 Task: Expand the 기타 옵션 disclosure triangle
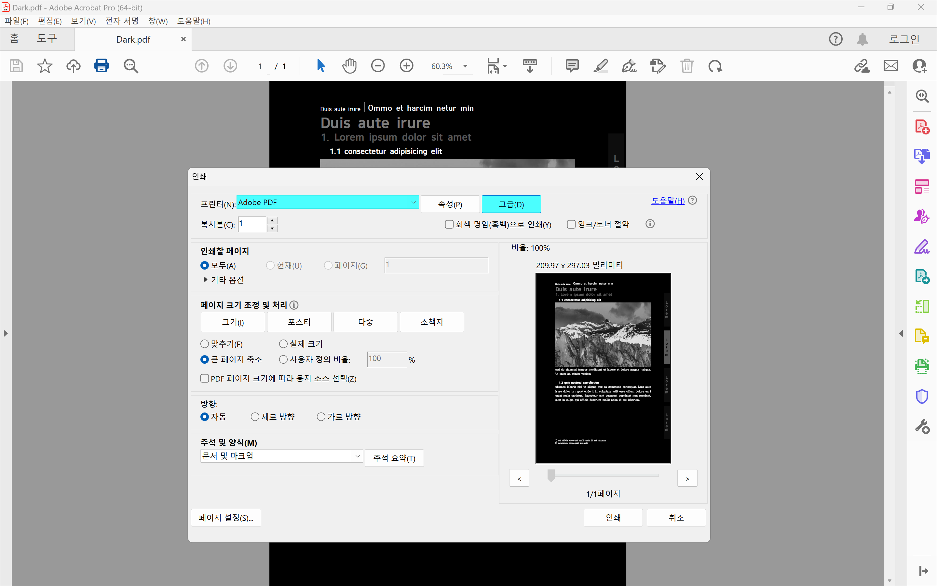[206, 280]
